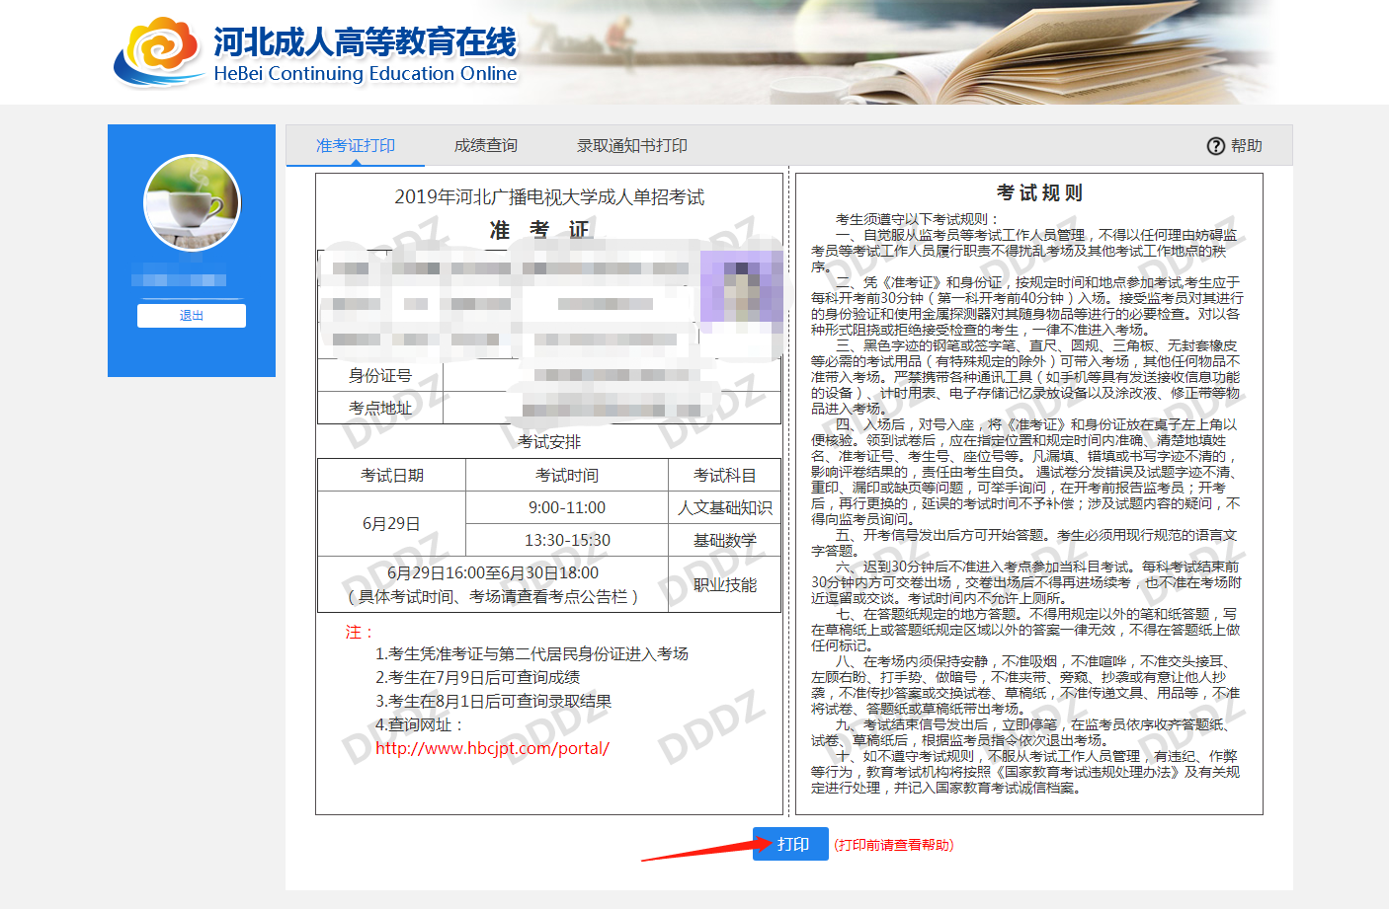Open the http://www.hbcjpt.com/portal/ link
The width and height of the screenshot is (1389, 909).
[x=492, y=748]
